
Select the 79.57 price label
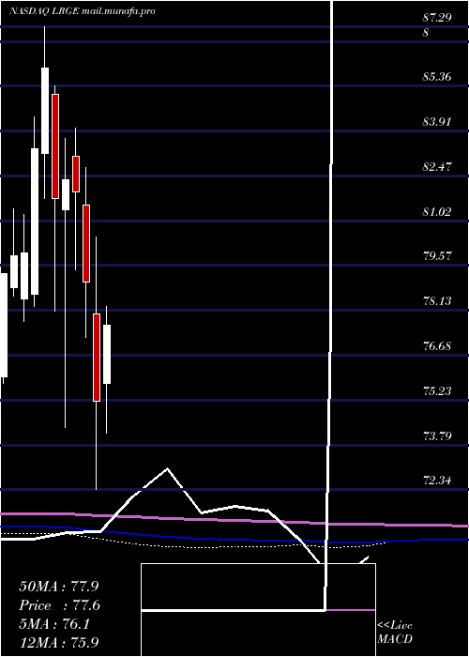[x=437, y=256]
